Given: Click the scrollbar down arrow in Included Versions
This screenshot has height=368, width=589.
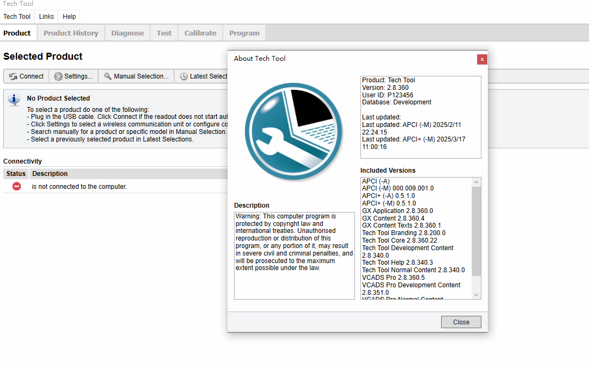Looking at the screenshot, I should (476, 294).
